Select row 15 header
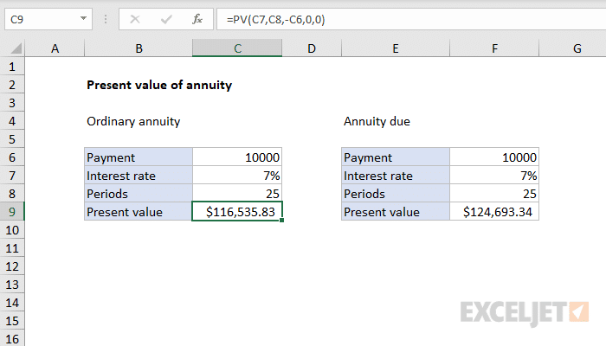Image resolution: width=606 pixels, height=346 pixels. click(12, 321)
